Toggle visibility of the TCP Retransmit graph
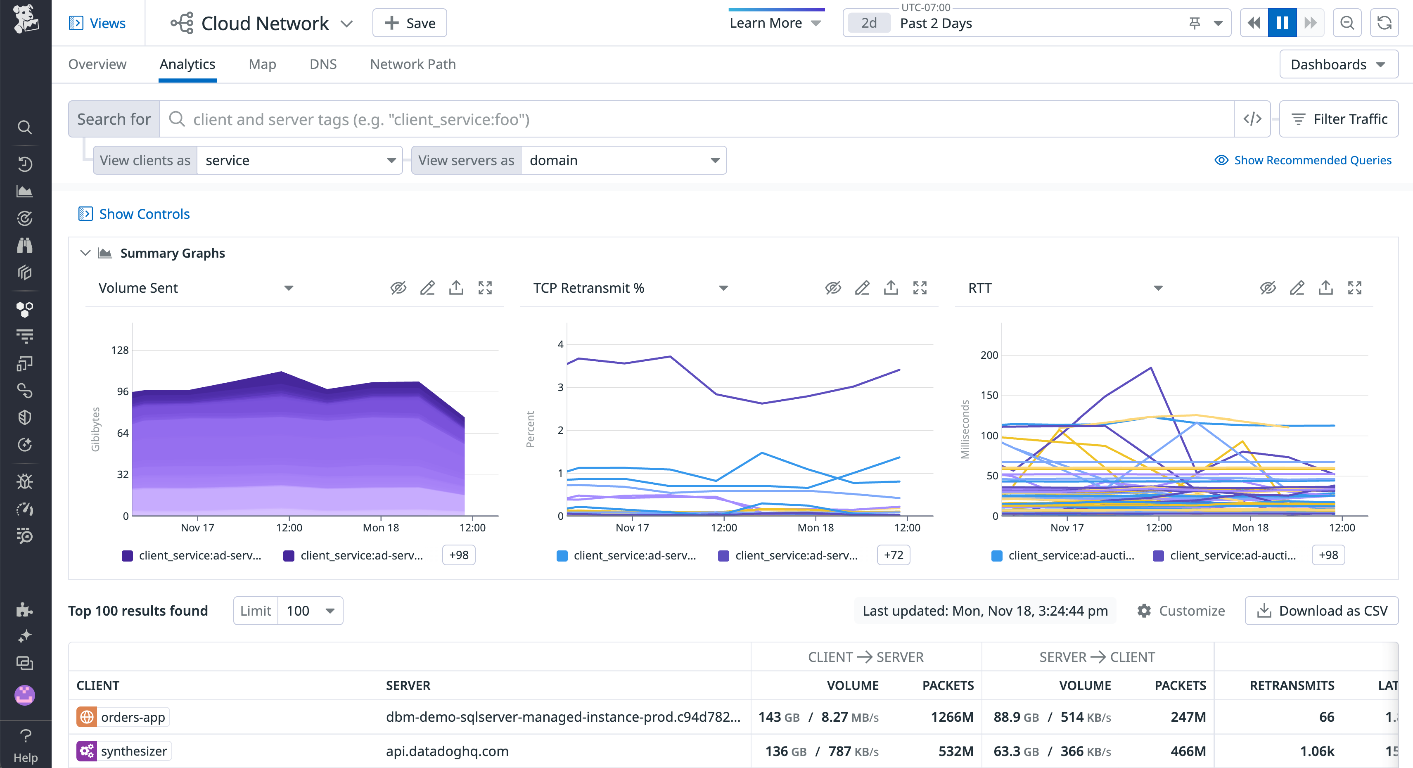 (x=833, y=287)
